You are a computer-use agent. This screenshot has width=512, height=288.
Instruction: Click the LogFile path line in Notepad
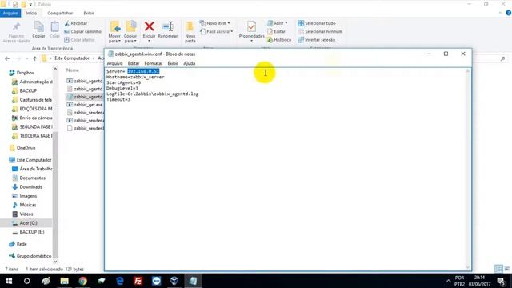pos(153,94)
